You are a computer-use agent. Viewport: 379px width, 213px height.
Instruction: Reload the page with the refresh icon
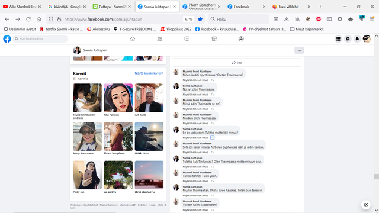click(28, 19)
